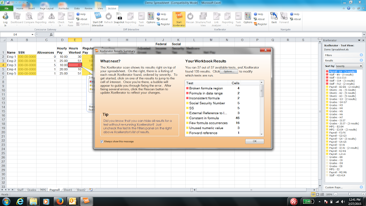Close the Xcellerator Results Summary dialog
366x206 pixels.
265,50
